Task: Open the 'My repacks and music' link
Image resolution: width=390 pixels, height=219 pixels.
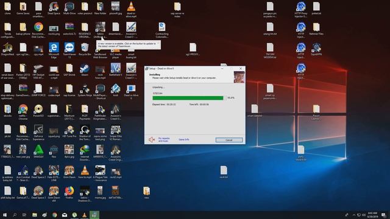Action: click(164, 139)
